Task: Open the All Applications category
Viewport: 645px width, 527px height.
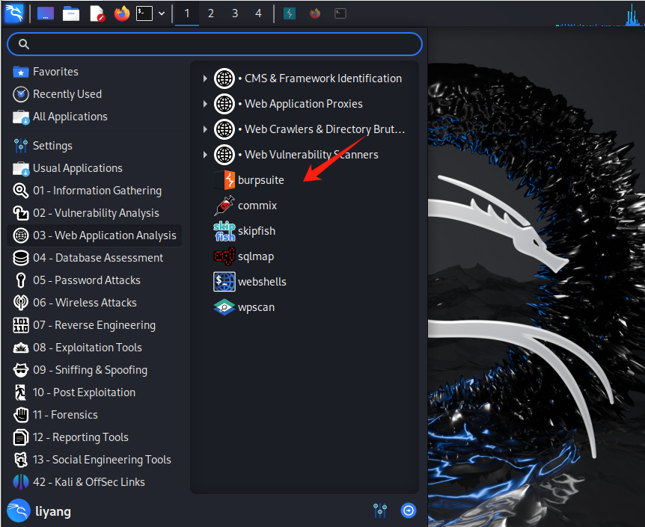Action: tap(94, 117)
